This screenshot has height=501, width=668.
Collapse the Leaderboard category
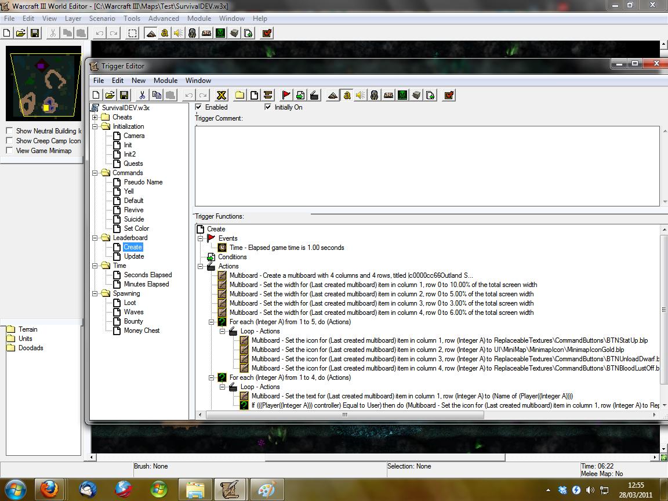pyautogui.click(x=95, y=238)
